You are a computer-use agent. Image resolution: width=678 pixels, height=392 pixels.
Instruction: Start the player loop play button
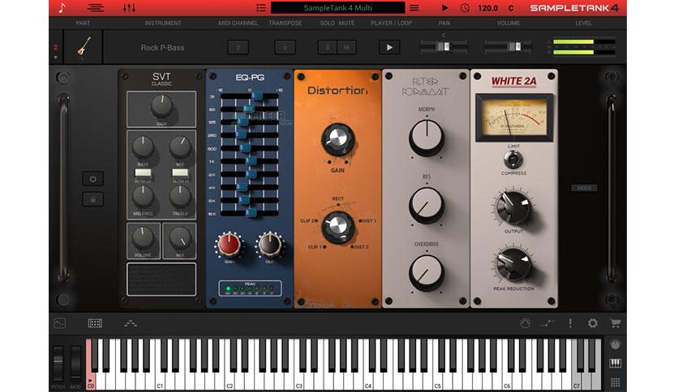389,48
